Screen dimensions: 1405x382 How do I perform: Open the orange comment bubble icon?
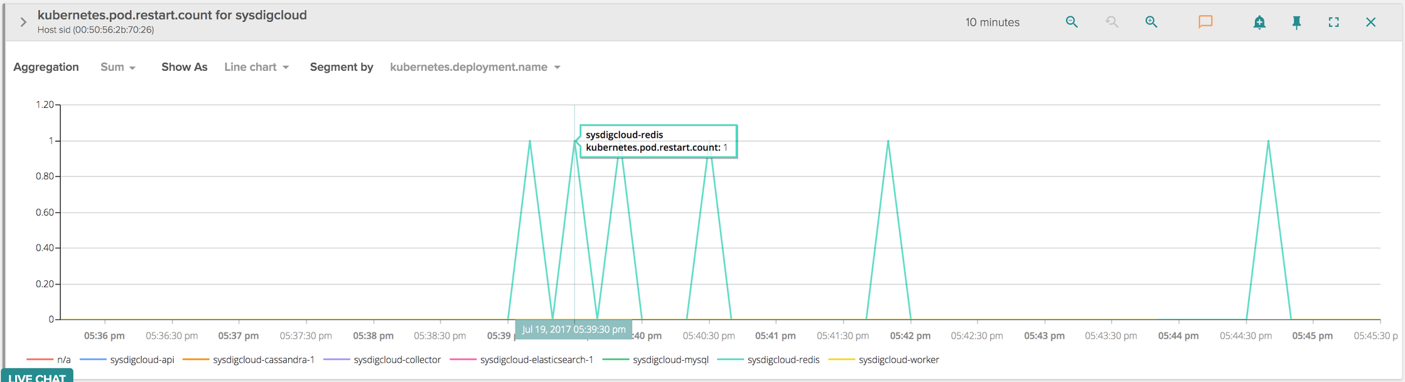tap(1205, 22)
